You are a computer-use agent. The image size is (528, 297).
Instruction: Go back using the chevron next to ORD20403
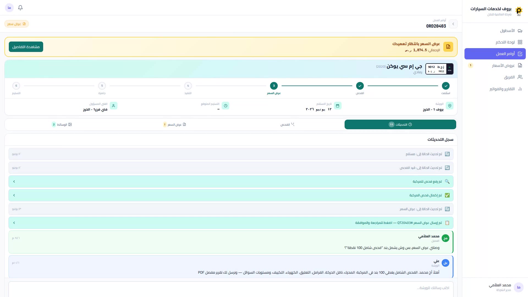pos(453,24)
